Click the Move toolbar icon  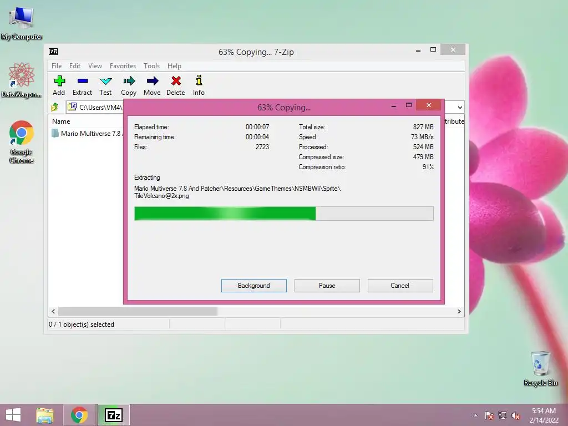(x=152, y=85)
